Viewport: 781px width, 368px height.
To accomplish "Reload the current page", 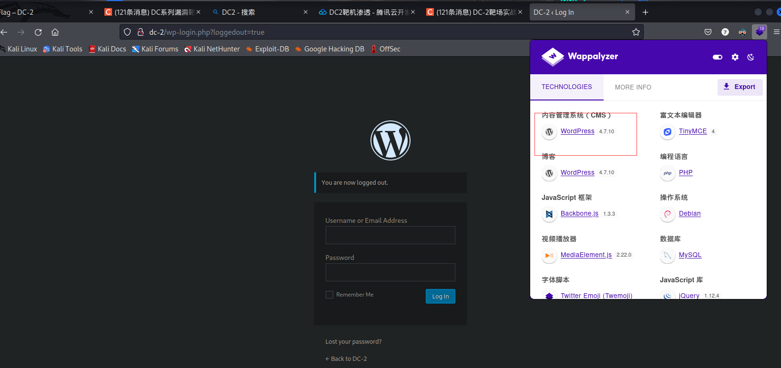I will [38, 32].
